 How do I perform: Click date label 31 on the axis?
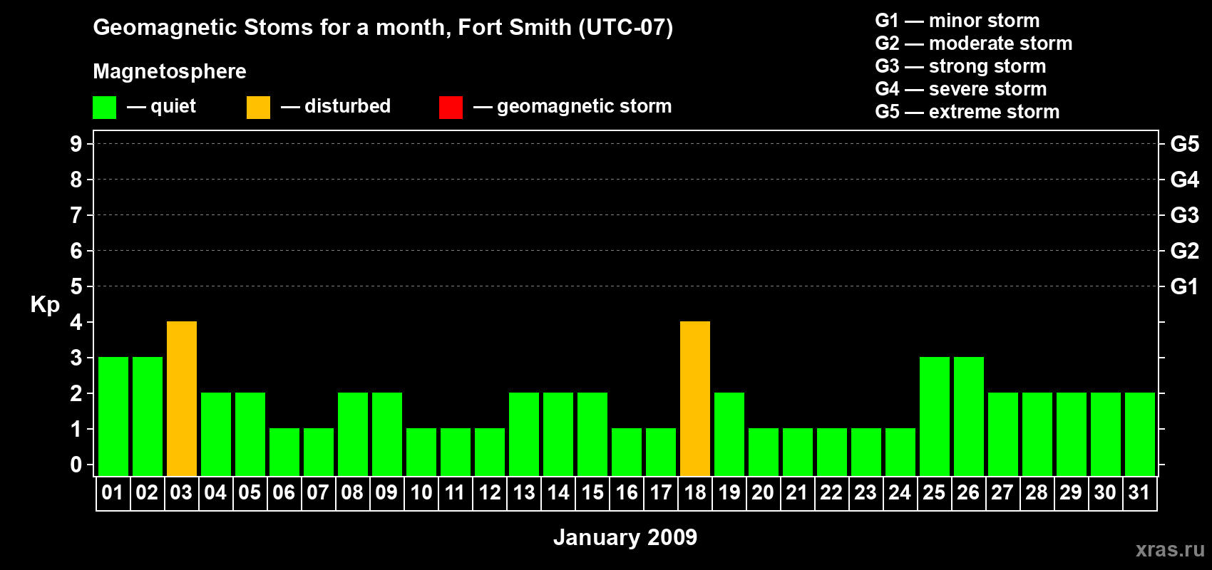1139,493
